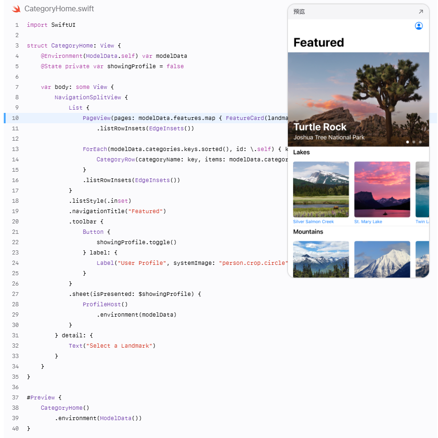Viewport: 438px width, 438px height.
Task: Select the first page indicator dot
Action: tap(407, 142)
